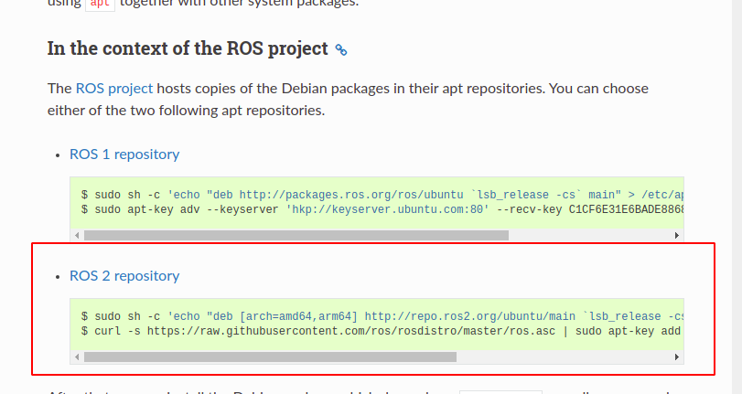Click left arrow of ROS 1 code scrollbar
This screenshot has width=742, height=394.
pyautogui.click(x=77, y=235)
